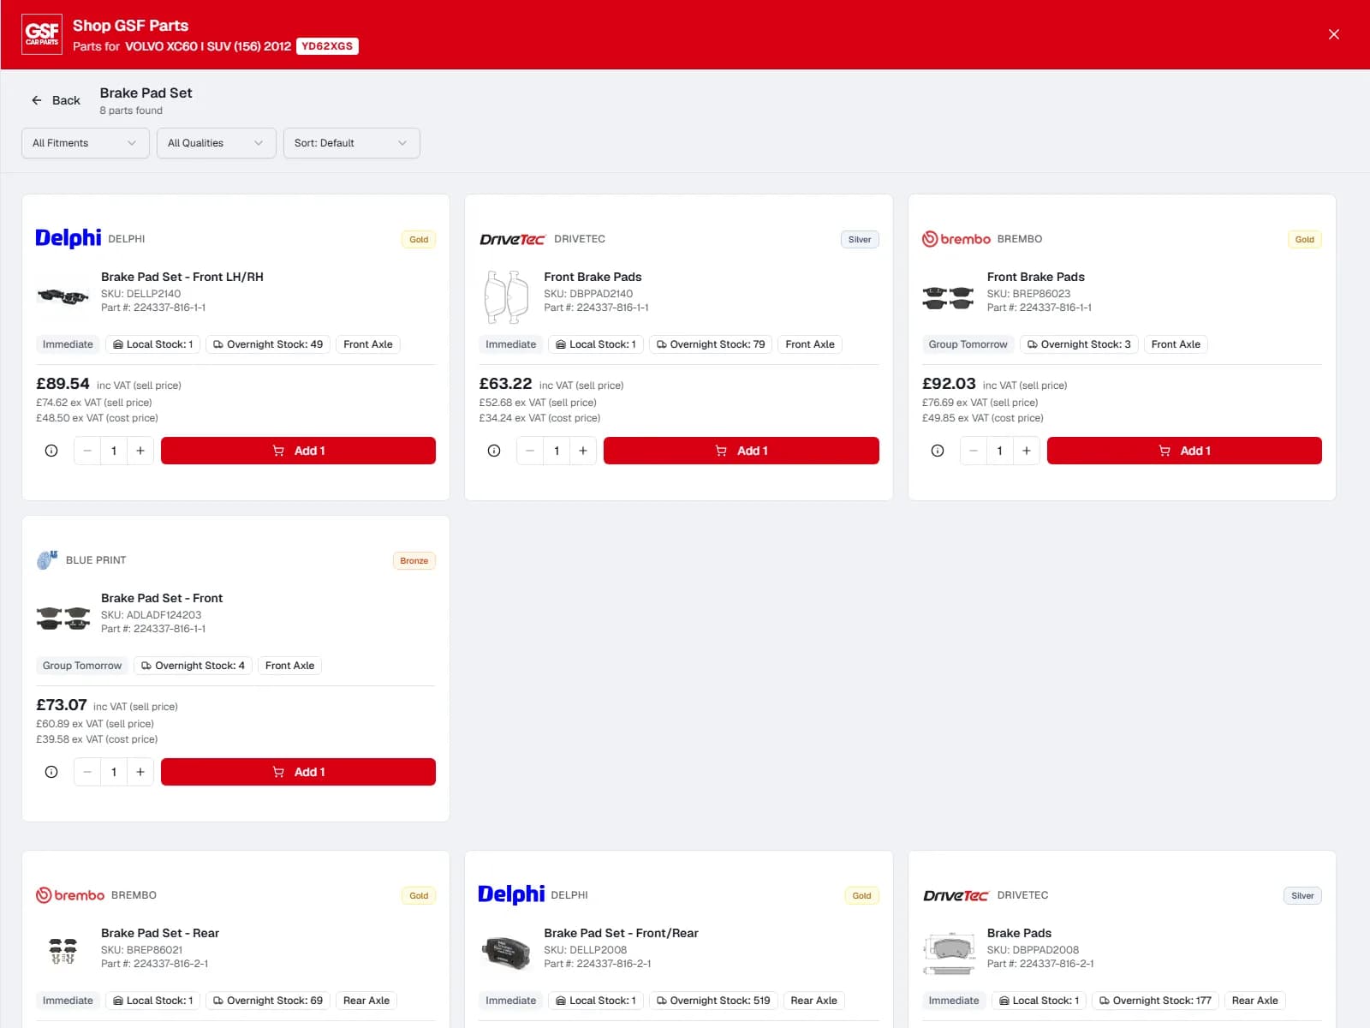The width and height of the screenshot is (1370, 1028).
Task: Click the Blue Print logo icon
Action: (x=47, y=560)
